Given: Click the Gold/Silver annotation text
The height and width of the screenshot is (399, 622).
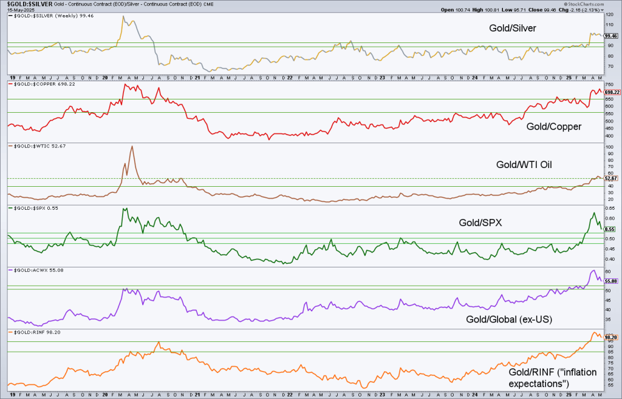Looking at the screenshot, I should (513, 29).
